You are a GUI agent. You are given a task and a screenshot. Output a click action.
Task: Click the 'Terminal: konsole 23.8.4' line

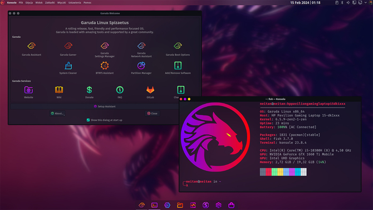click(283, 143)
